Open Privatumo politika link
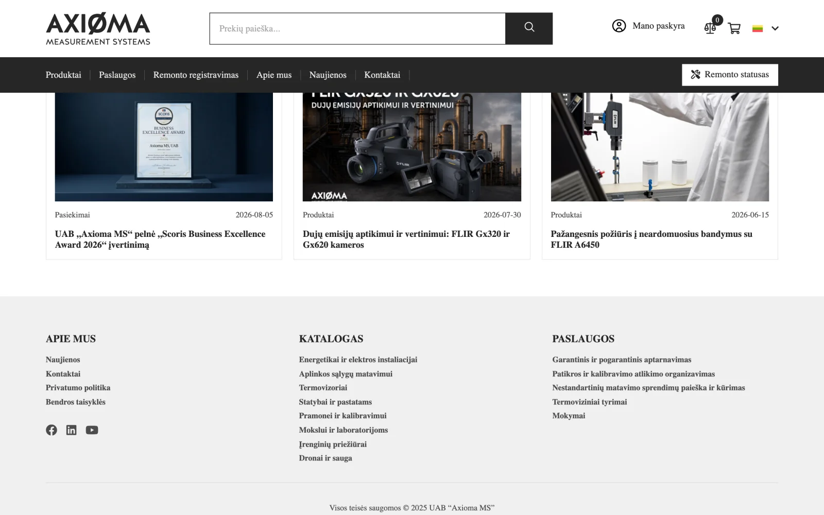Screen dimensions: 824x515 [x=78, y=388]
